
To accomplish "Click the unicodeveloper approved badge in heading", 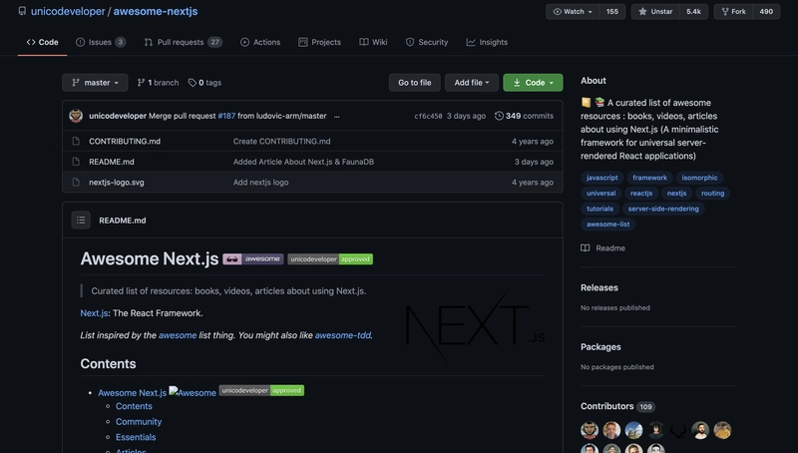I will 330,259.
